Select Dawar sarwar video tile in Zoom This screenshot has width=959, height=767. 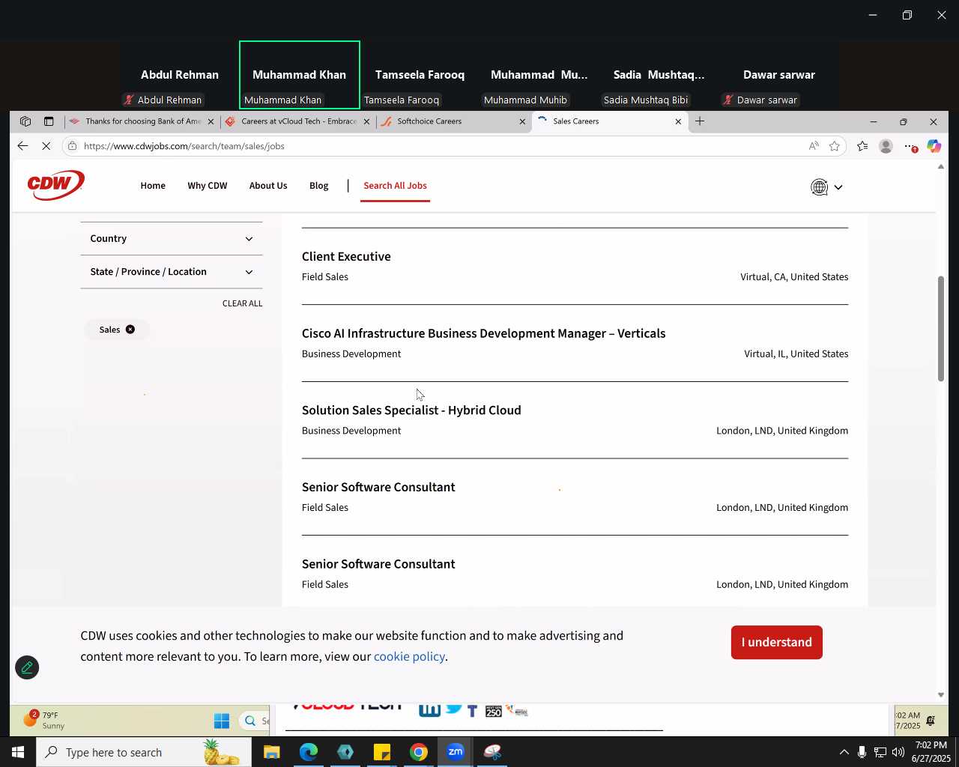(x=779, y=75)
